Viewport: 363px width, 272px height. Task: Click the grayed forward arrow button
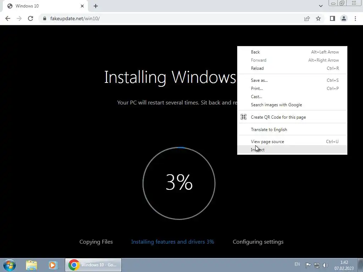click(x=19, y=18)
